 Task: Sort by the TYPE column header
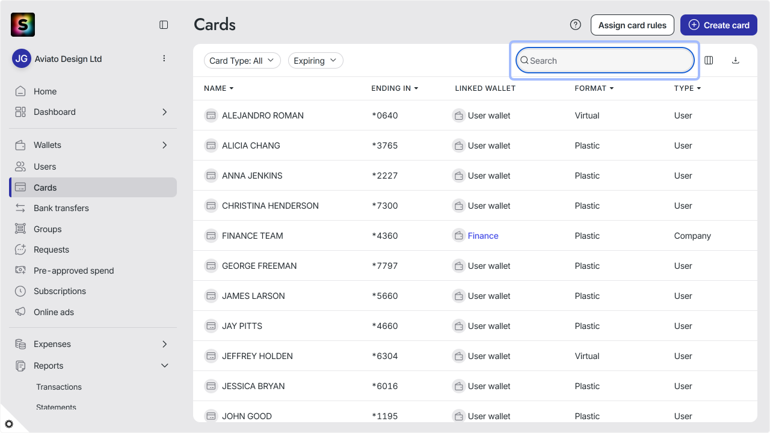(688, 88)
